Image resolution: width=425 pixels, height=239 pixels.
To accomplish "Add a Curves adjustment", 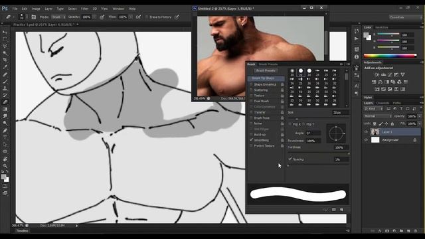I will [390, 74].
